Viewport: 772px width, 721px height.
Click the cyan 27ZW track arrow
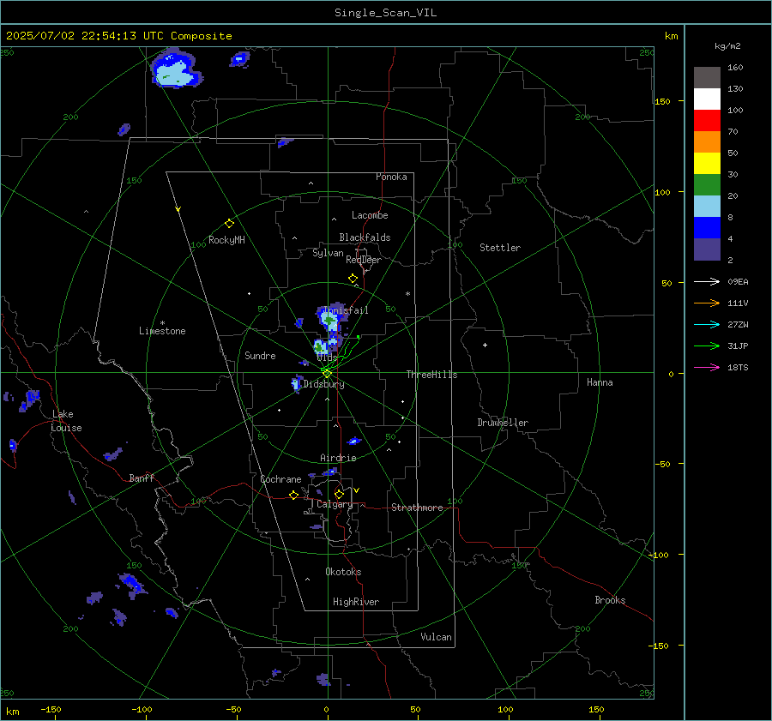[707, 324]
